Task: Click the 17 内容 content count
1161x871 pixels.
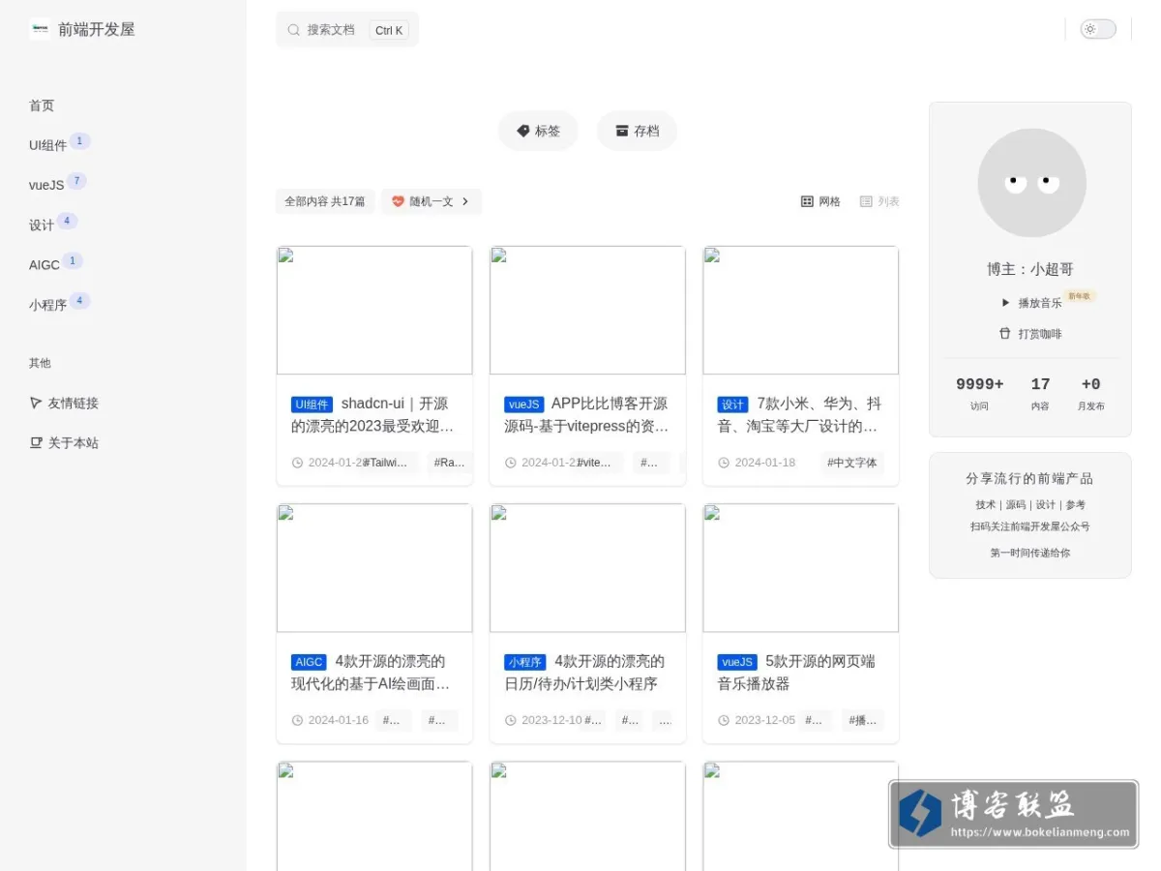Action: click(1040, 394)
